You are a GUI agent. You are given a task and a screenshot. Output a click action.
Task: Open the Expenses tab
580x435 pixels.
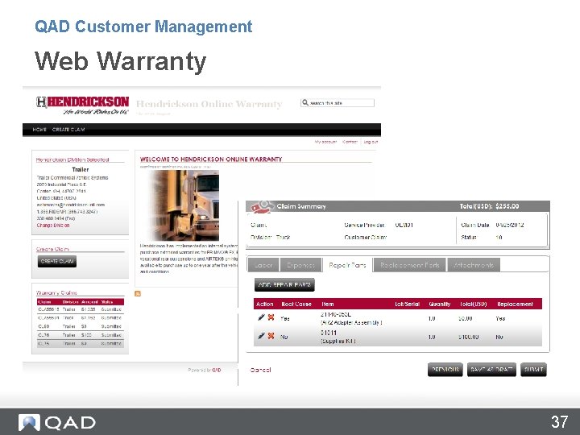300,265
